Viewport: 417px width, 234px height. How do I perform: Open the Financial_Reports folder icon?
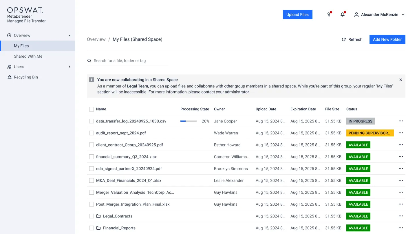(98, 228)
